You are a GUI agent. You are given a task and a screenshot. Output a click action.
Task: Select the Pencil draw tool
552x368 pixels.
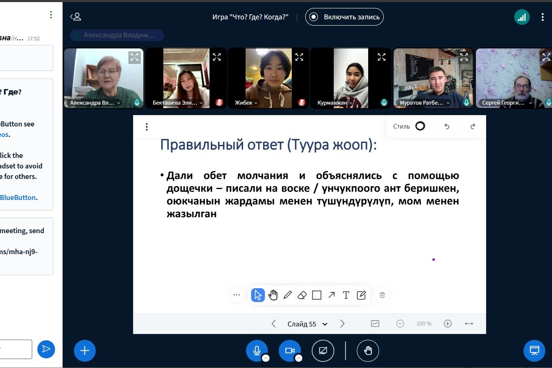pyautogui.click(x=288, y=295)
